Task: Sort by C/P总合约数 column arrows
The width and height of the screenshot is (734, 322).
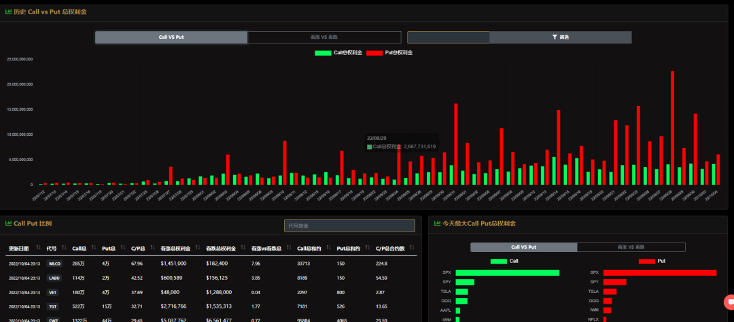Action: 412,247
